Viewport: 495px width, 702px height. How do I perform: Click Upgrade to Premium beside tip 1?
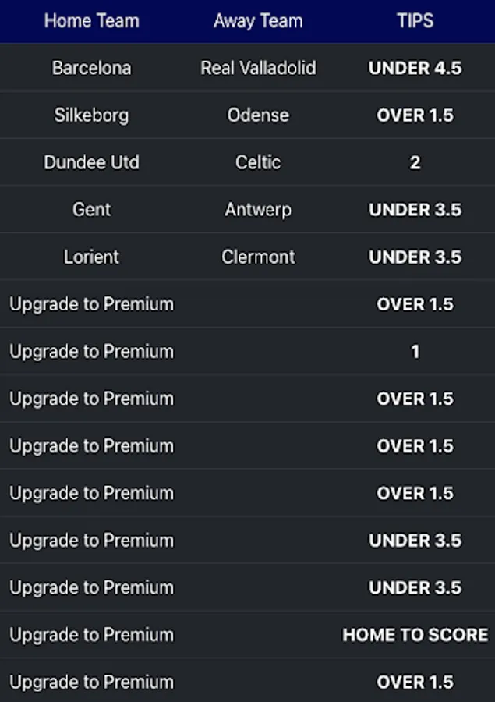(91, 352)
